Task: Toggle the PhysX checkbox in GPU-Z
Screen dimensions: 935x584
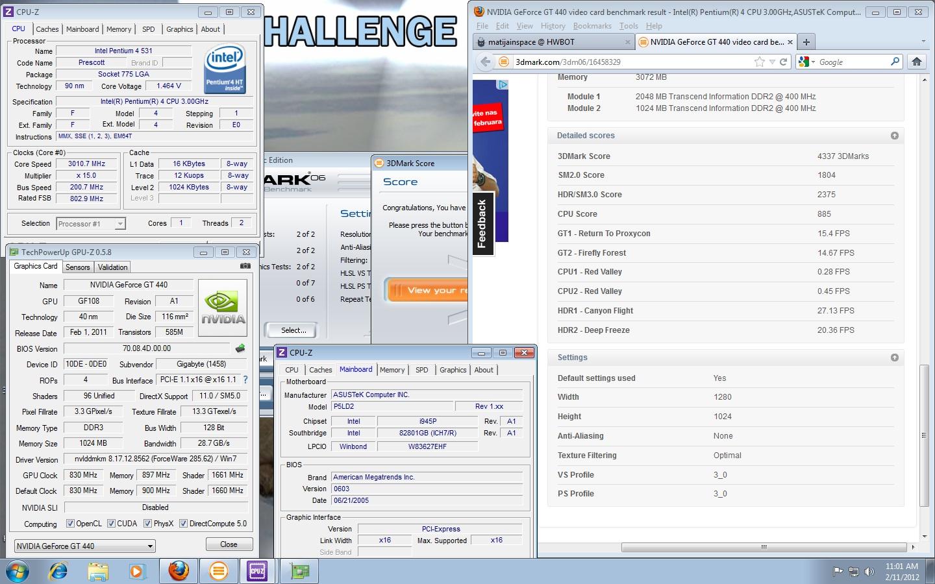Action: (x=147, y=524)
